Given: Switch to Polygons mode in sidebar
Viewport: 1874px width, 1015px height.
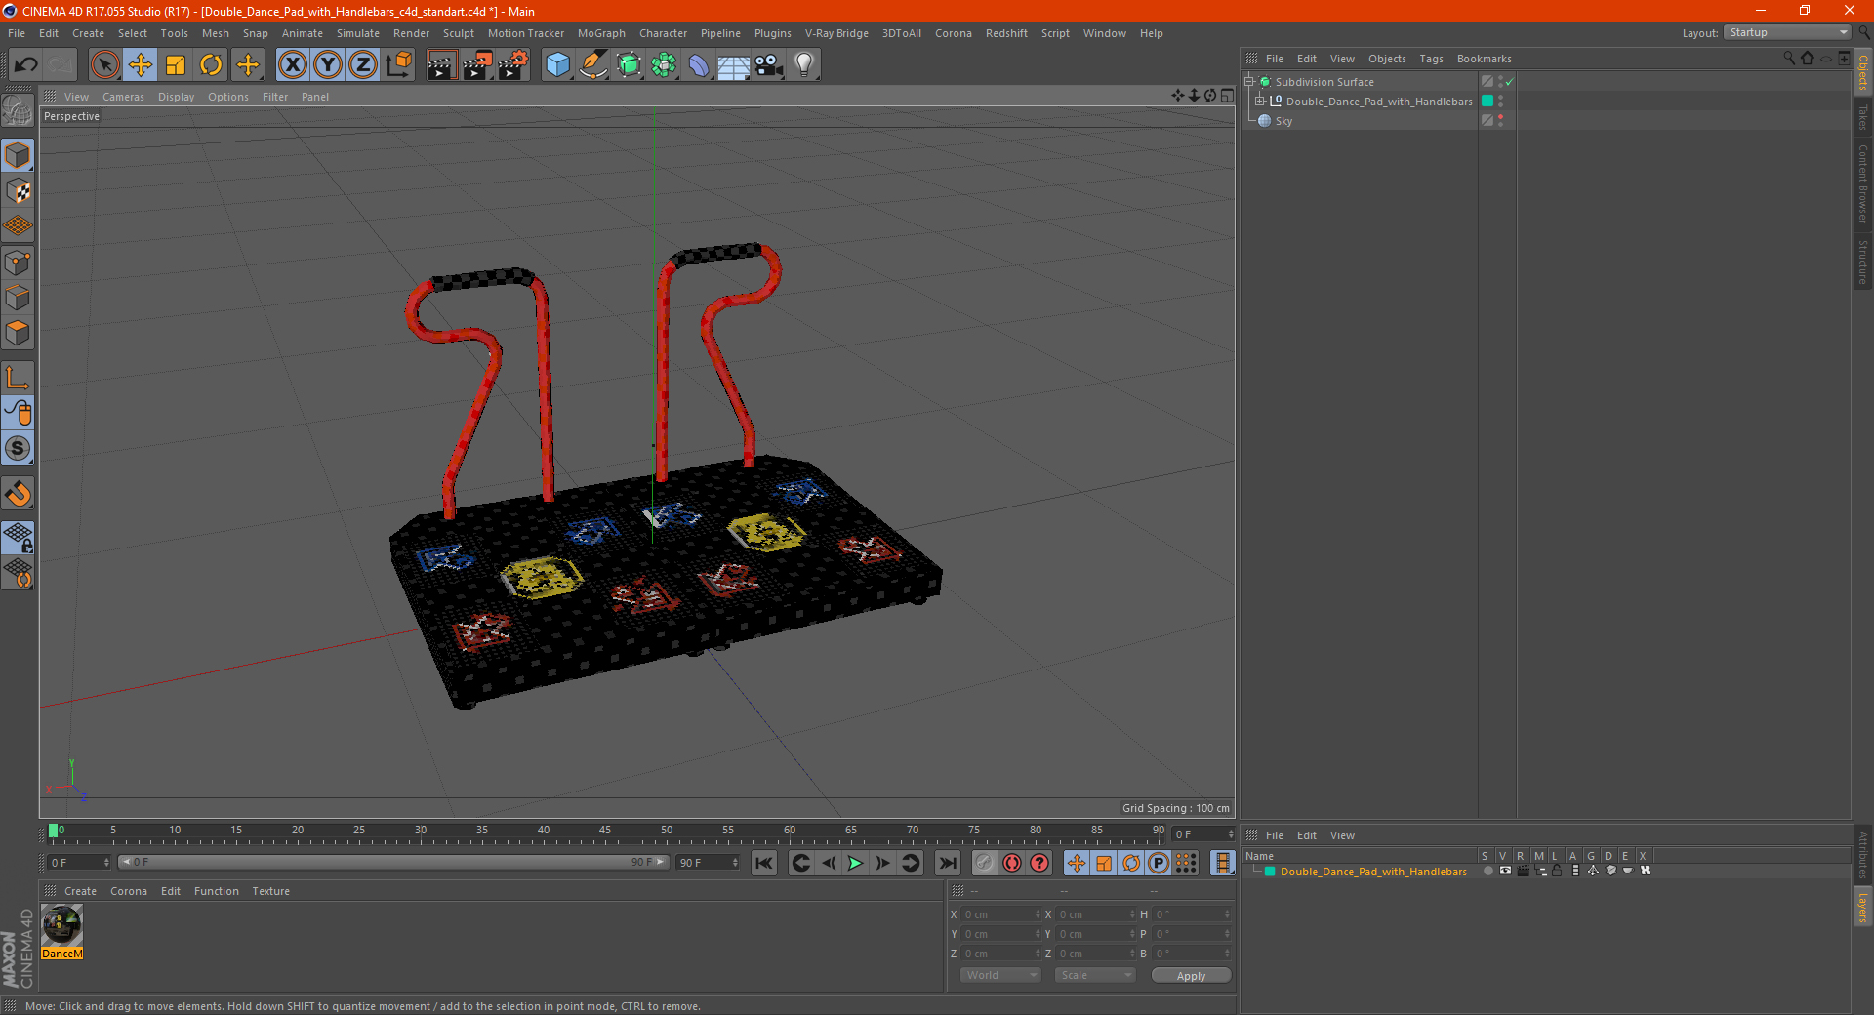Looking at the screenshot, I should point(18,333).
